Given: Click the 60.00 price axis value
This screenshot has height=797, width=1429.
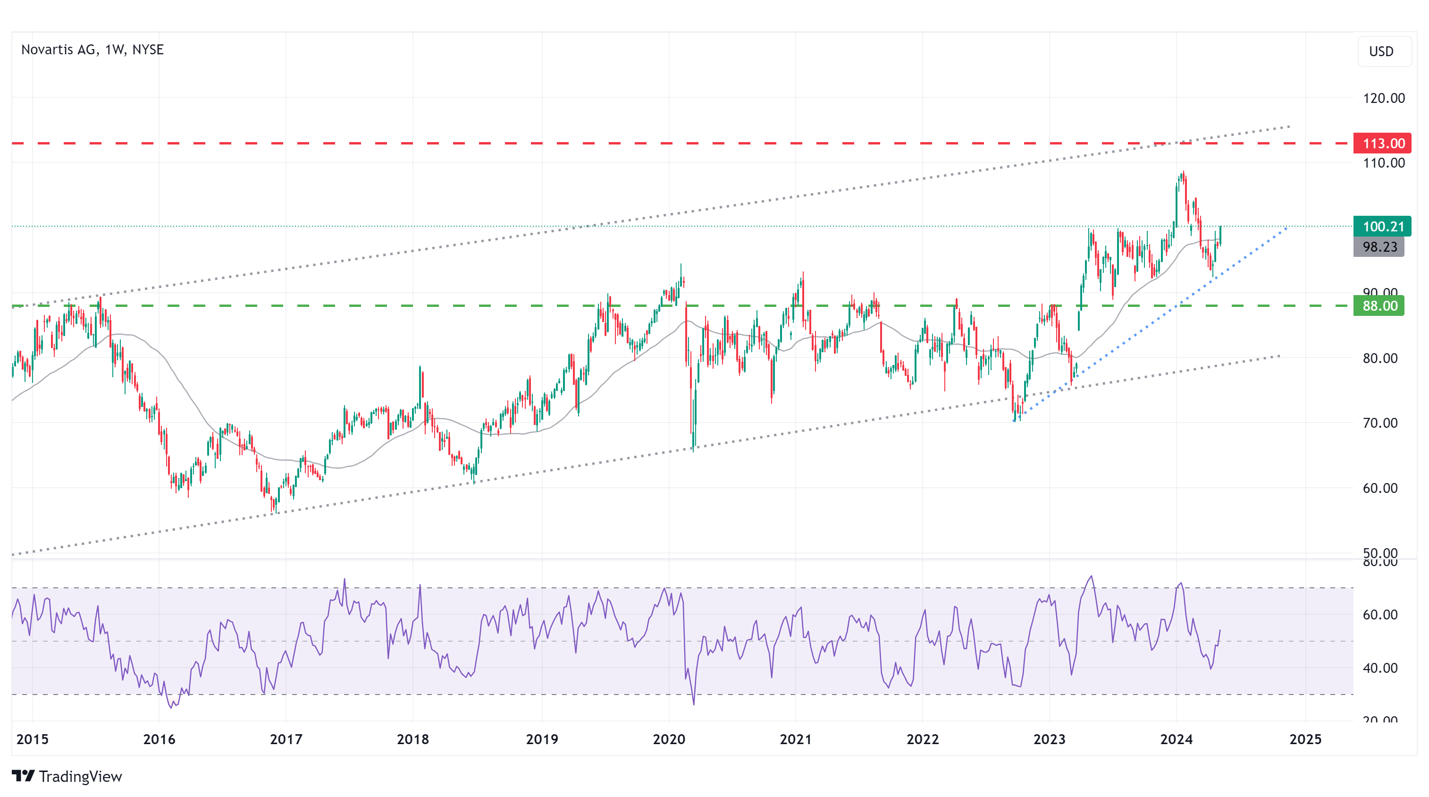Looking at the screenshot, I should [1379, 488].
